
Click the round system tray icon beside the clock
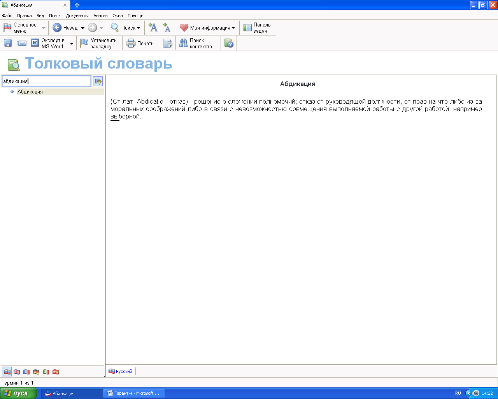(476, 393)
